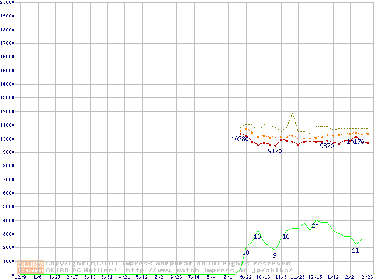Click the peak of the dashed olive line

292,114
